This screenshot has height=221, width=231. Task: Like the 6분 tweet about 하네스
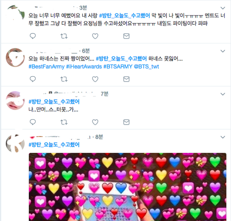95,79
